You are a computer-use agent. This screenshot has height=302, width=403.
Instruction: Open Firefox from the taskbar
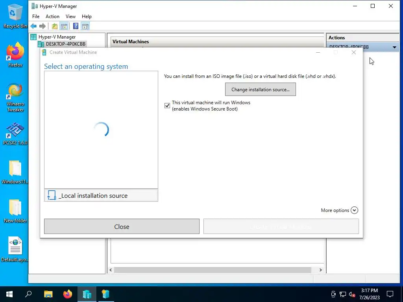[x=68, y=294]
